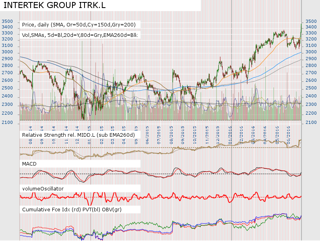Click 2200 on the right price axis

[x=311, y=113]
